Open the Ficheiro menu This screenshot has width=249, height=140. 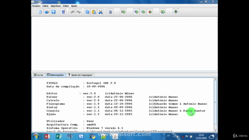pos(36,6)
